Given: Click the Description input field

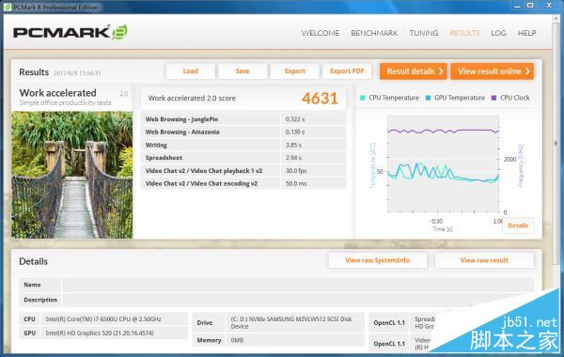Looking at the screenshot, I should tap(298, 300).
